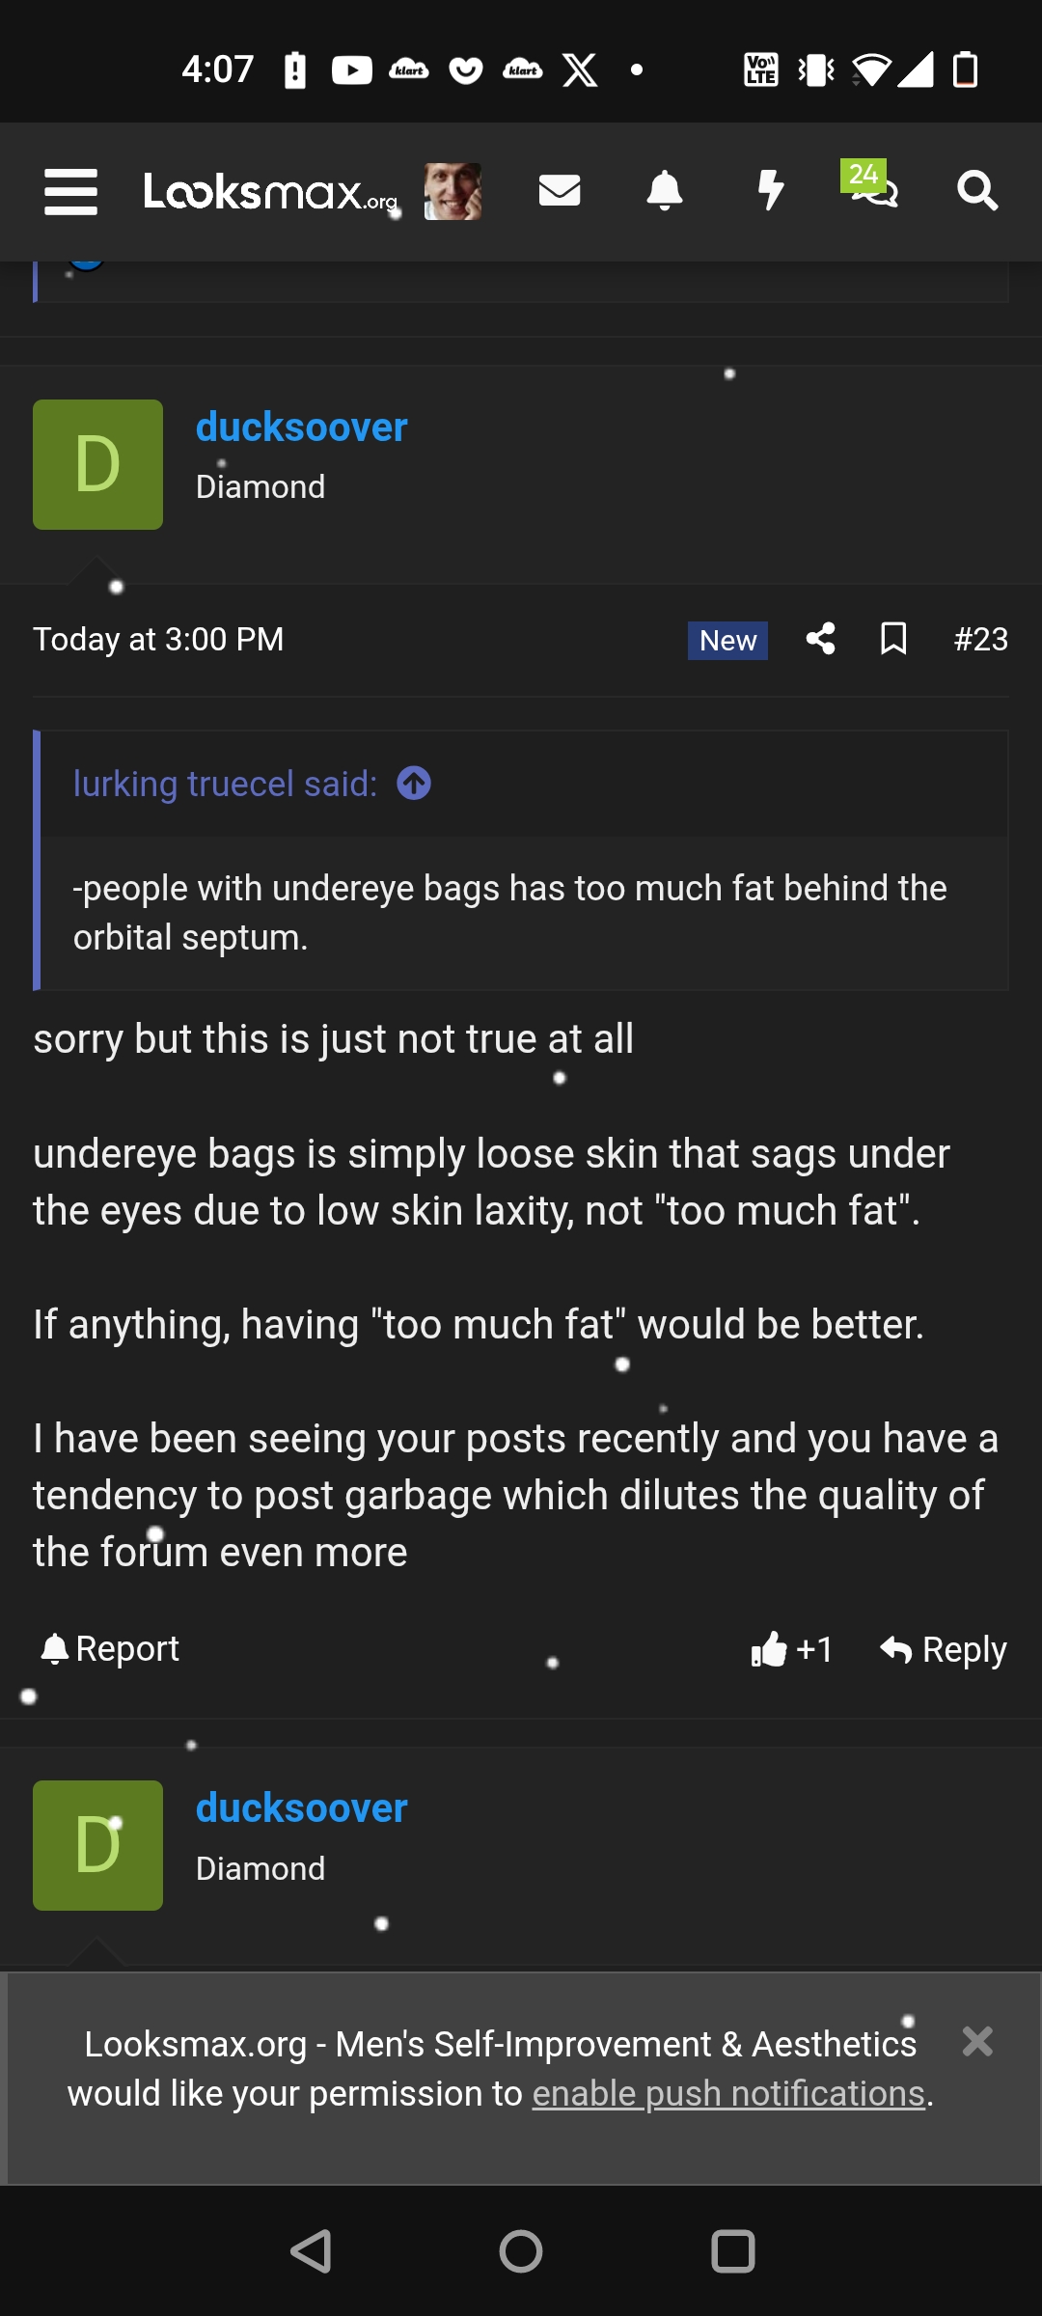
Task: Open post permalink #23
Action: click(x=980, y=639)
